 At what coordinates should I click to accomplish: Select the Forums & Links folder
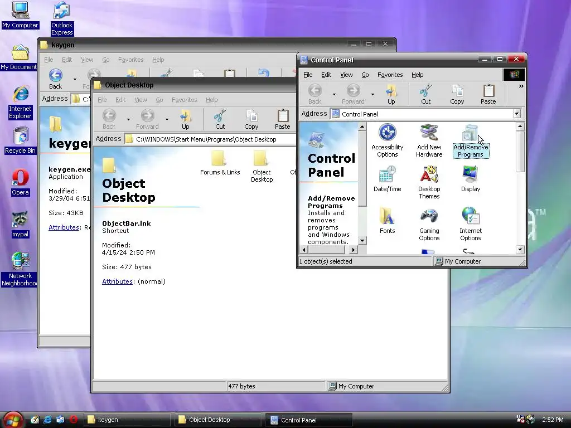220,163
